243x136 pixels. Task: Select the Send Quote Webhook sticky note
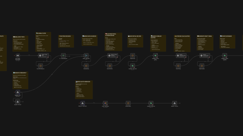click(84, 89)
